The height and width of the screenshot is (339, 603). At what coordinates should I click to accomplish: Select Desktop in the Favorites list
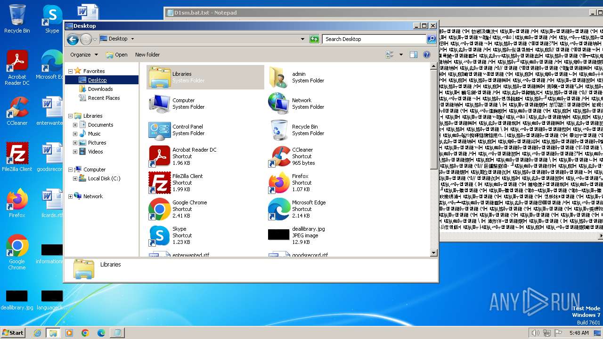pos(97,80)
